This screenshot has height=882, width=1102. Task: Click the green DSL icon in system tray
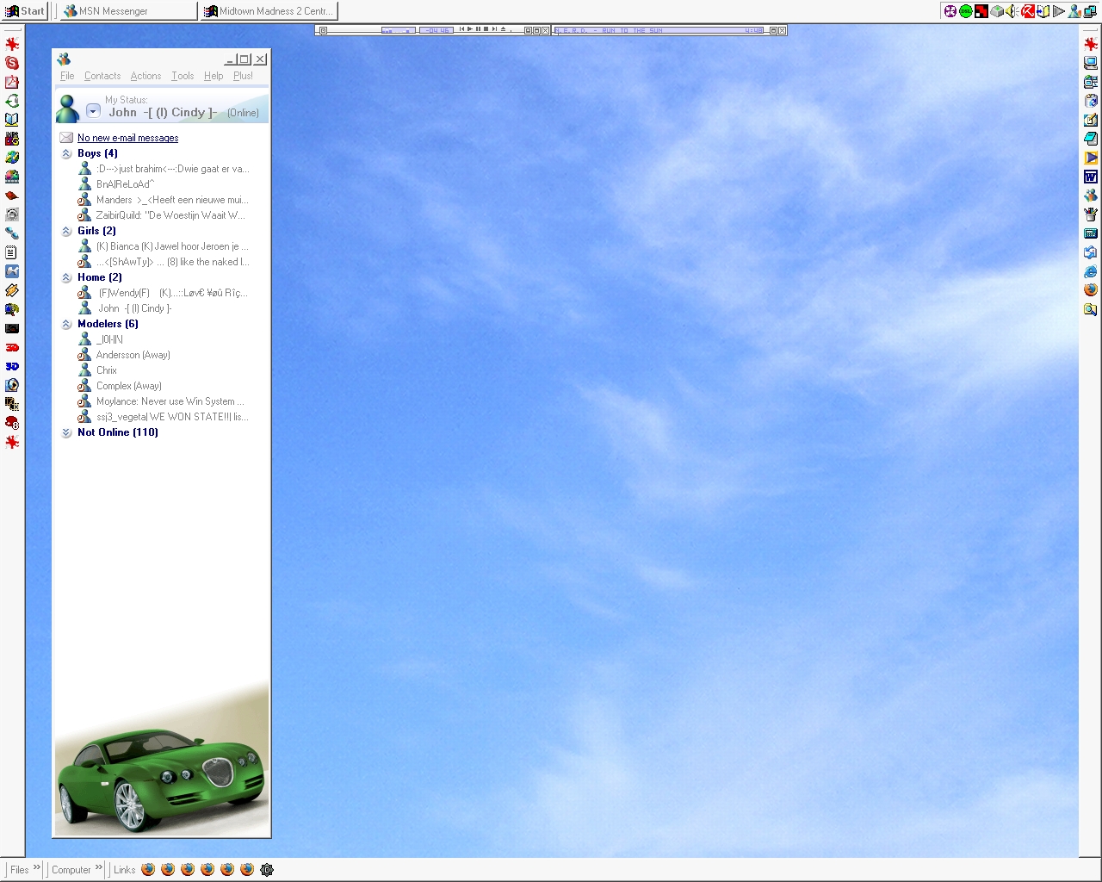pos(966,11)
